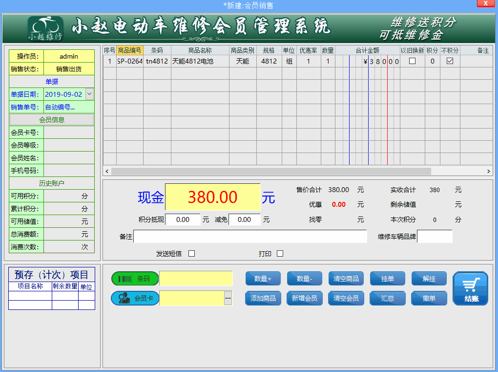Click the 会员卡号 value field
Image resolution: width=498 pixels, height=372 pixels.
[x=69, y=132]
